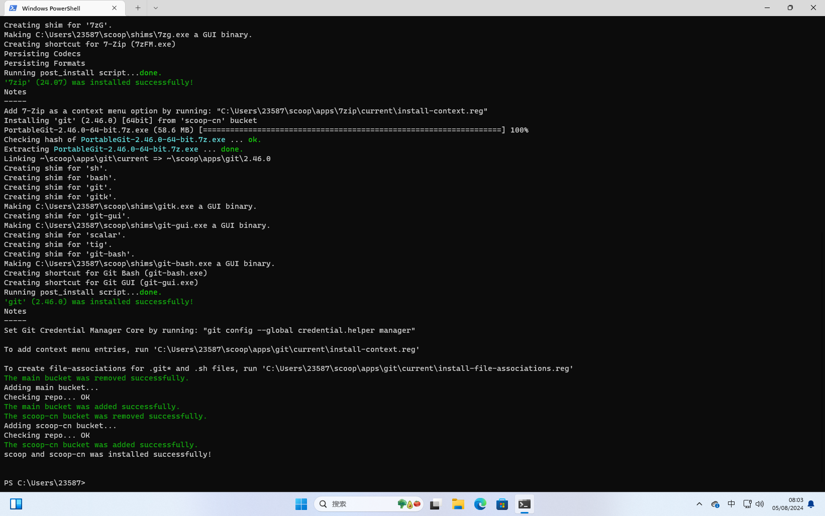The height and width of the screenshot is (516, 825).
Task: Click "Making ...shims\git-bash.exe a GUI binary" line
Action: (x=140, y=264)
